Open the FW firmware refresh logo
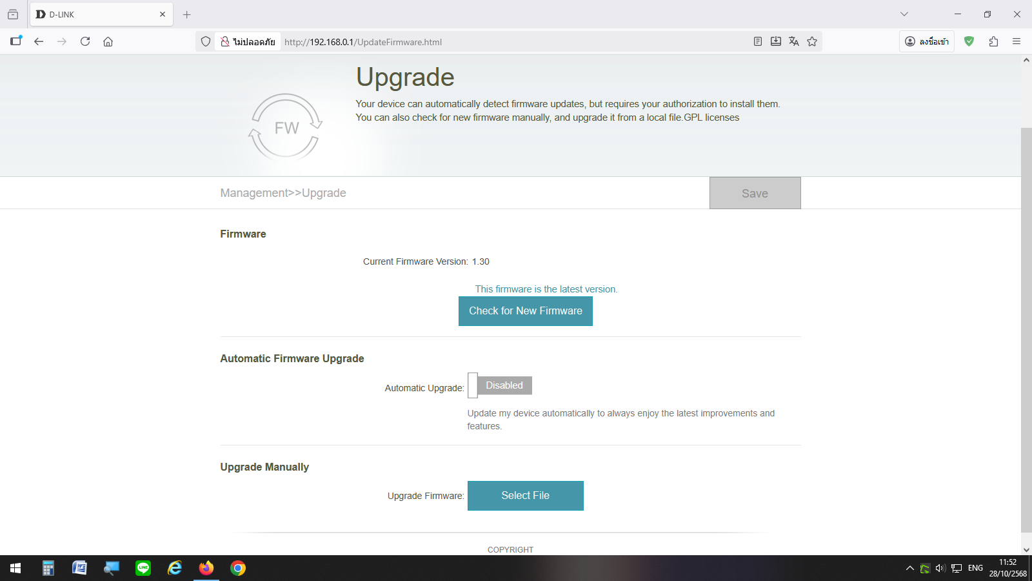1032x581 pixels. (286, 127)
